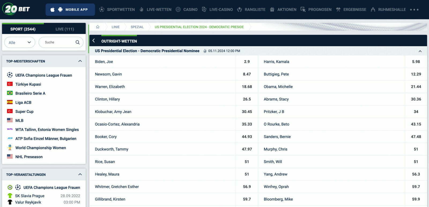Select Sanders, Bernie odds 47.48
The width and height of the screenshot is (429, 207).
tap(416, 137)
